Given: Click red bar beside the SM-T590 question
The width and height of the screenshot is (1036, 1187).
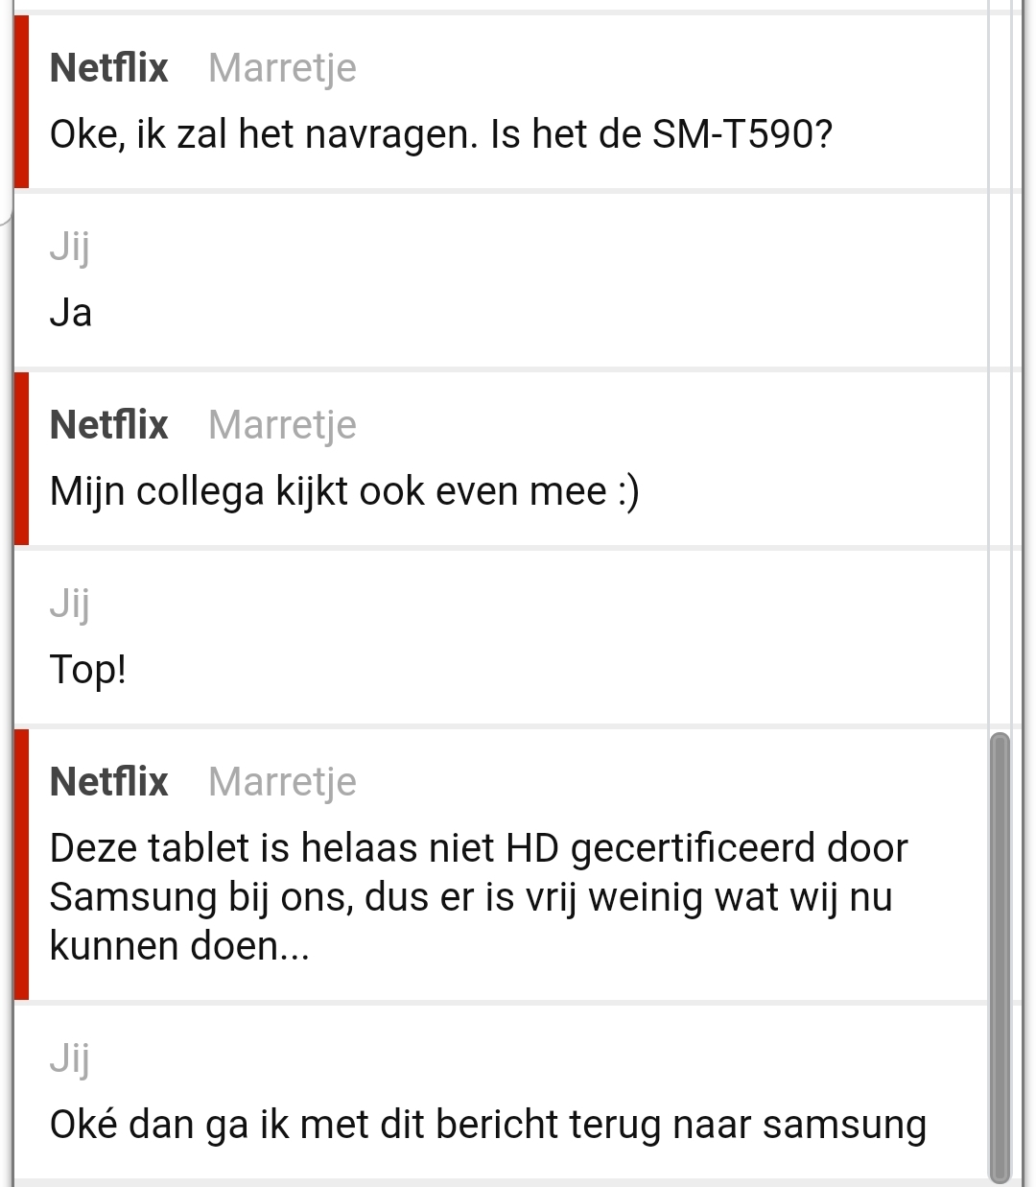Looking at the screenshot, I should tap(21, 101).
